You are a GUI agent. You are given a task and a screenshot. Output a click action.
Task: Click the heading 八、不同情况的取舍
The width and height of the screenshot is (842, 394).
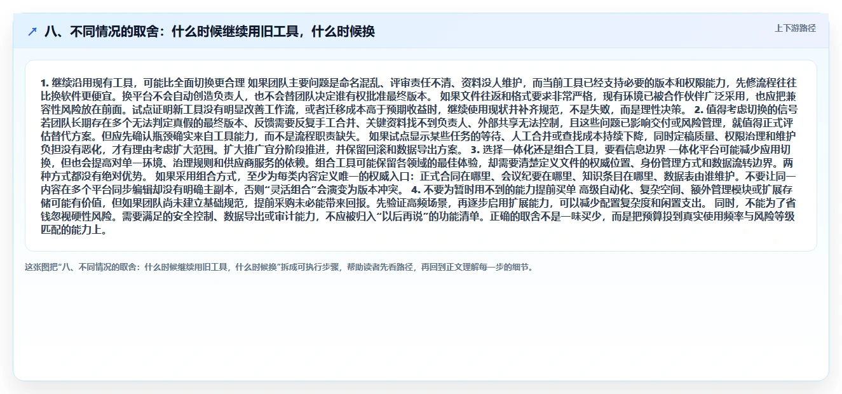tap(210, 31)
